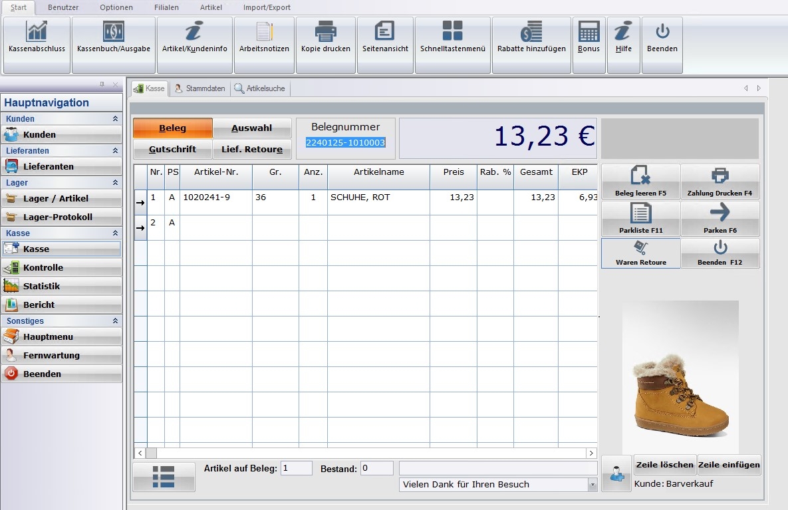Click Zahlung Drucken F4

click(720, 182)
